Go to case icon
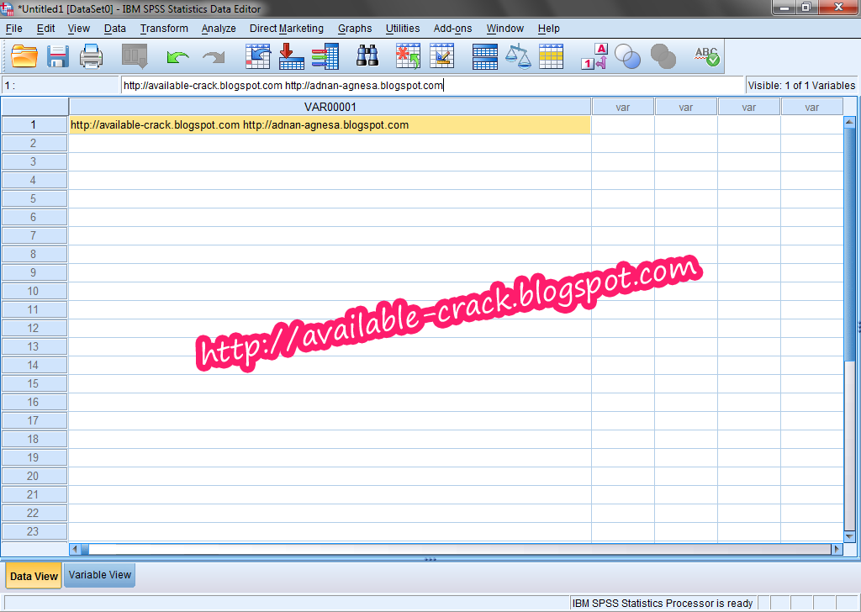 tap(257, 56)
